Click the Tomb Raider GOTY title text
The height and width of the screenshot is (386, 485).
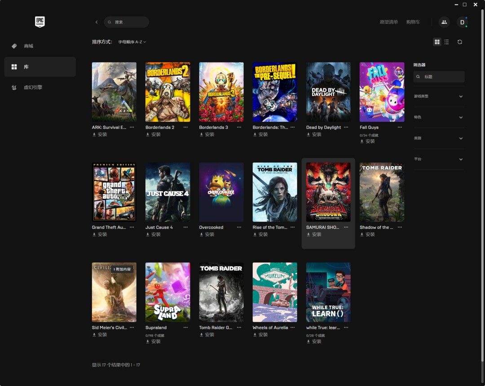[215, 328]
